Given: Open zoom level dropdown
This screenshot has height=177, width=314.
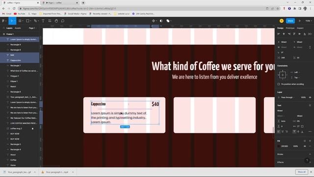Looking at the screenshot, I should pyautogui.click(x=309, y=21).
